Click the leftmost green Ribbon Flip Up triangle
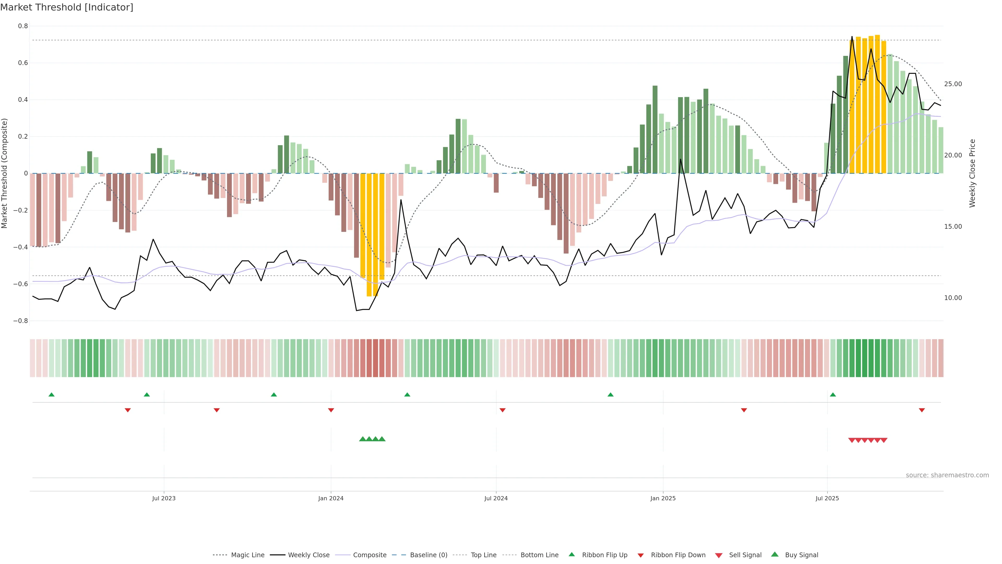Image resolution: width=1002 pixels, height=564 pixels. tap(51, 395)
